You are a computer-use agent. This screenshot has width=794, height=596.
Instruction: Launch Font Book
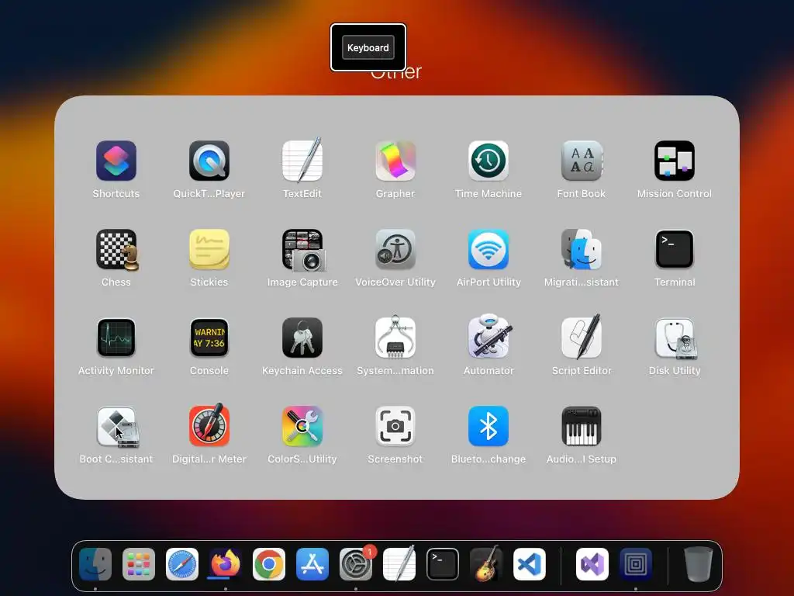(582, 161)
